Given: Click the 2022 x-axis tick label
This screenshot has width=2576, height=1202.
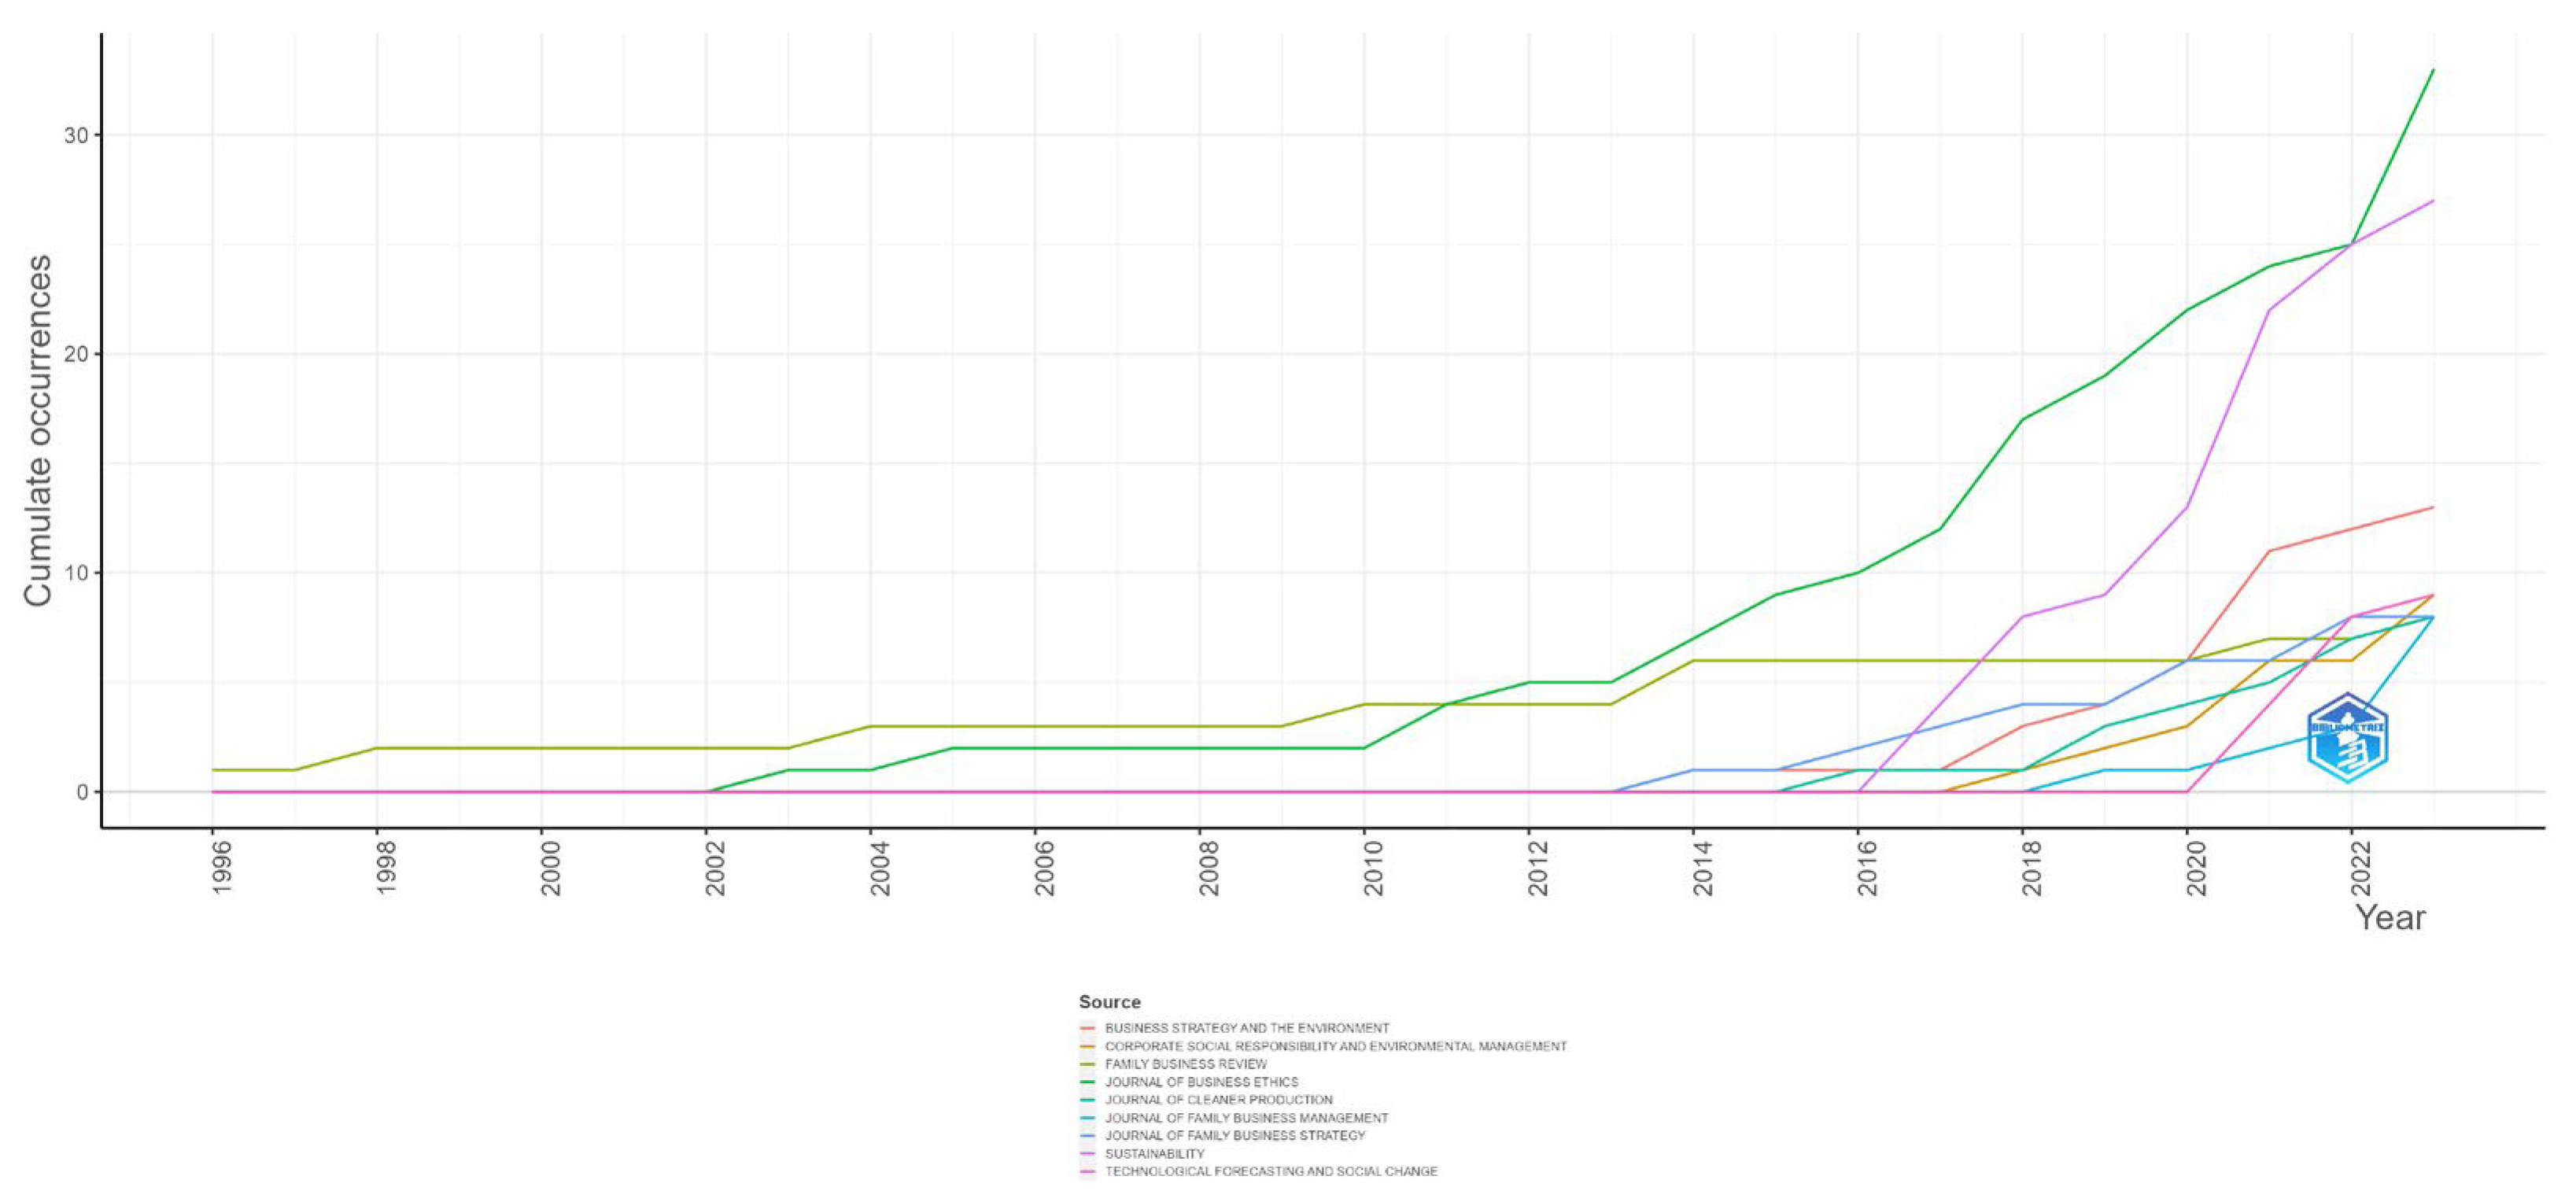Looking at the screenshot, I should pyautogui.click(x=2360, y=868).
